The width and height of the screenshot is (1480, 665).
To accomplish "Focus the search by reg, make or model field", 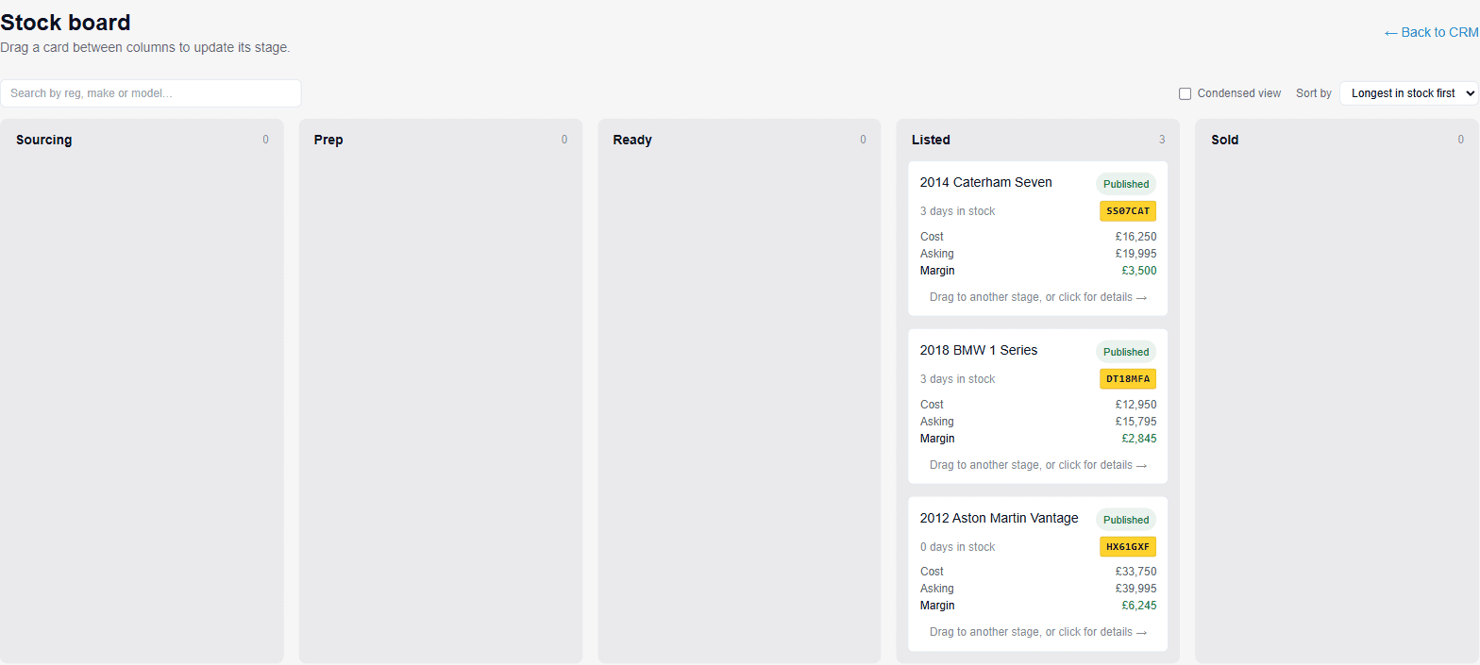I will pos(151,93).
